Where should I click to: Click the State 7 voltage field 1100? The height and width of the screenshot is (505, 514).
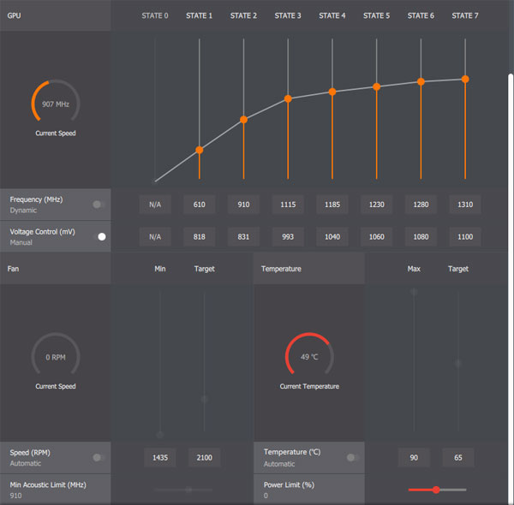click(x=465, y=237)
